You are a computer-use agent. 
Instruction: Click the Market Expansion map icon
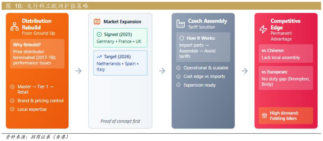pyautogui.click(x=97, y=22)
